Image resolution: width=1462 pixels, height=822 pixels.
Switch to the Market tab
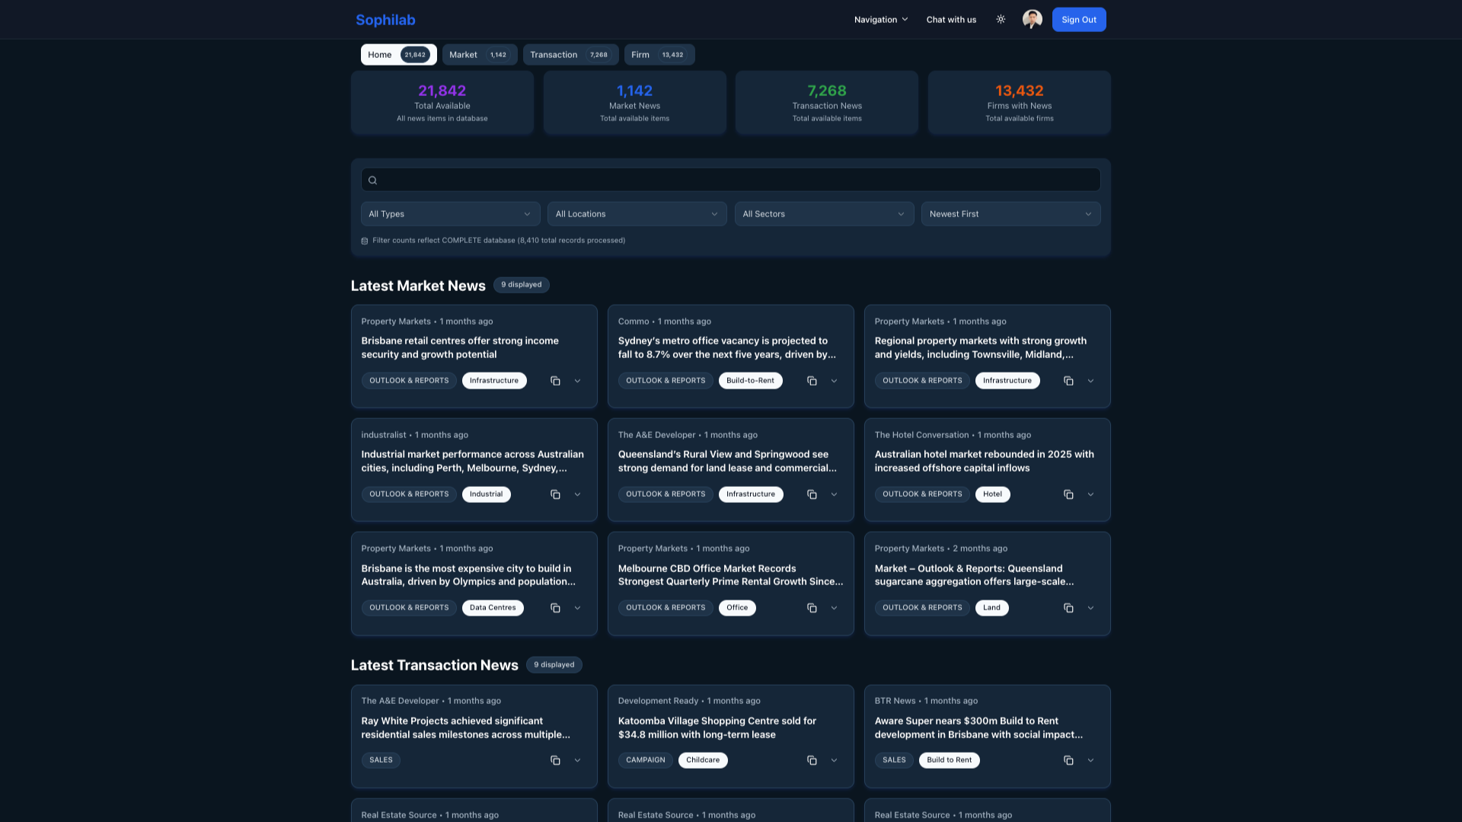click(x=479, y=54)
